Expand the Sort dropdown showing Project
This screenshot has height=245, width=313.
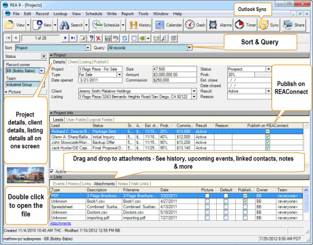88,48
